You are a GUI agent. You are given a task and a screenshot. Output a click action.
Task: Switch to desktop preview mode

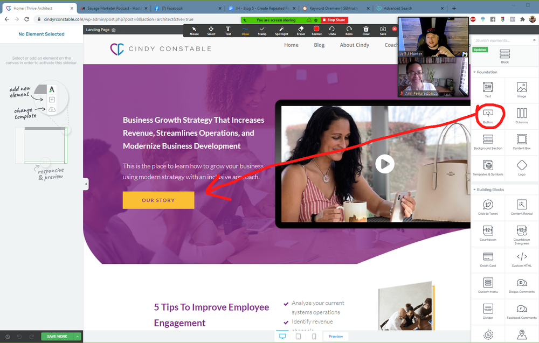[282, 337]
